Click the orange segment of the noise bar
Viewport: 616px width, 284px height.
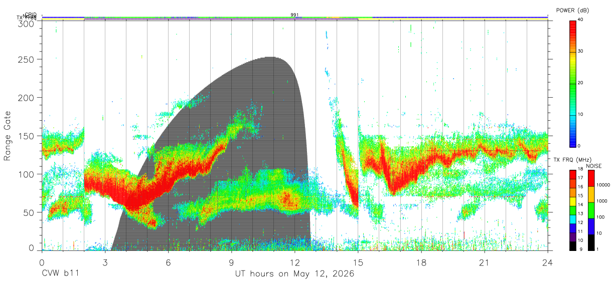tap(591, 194)
